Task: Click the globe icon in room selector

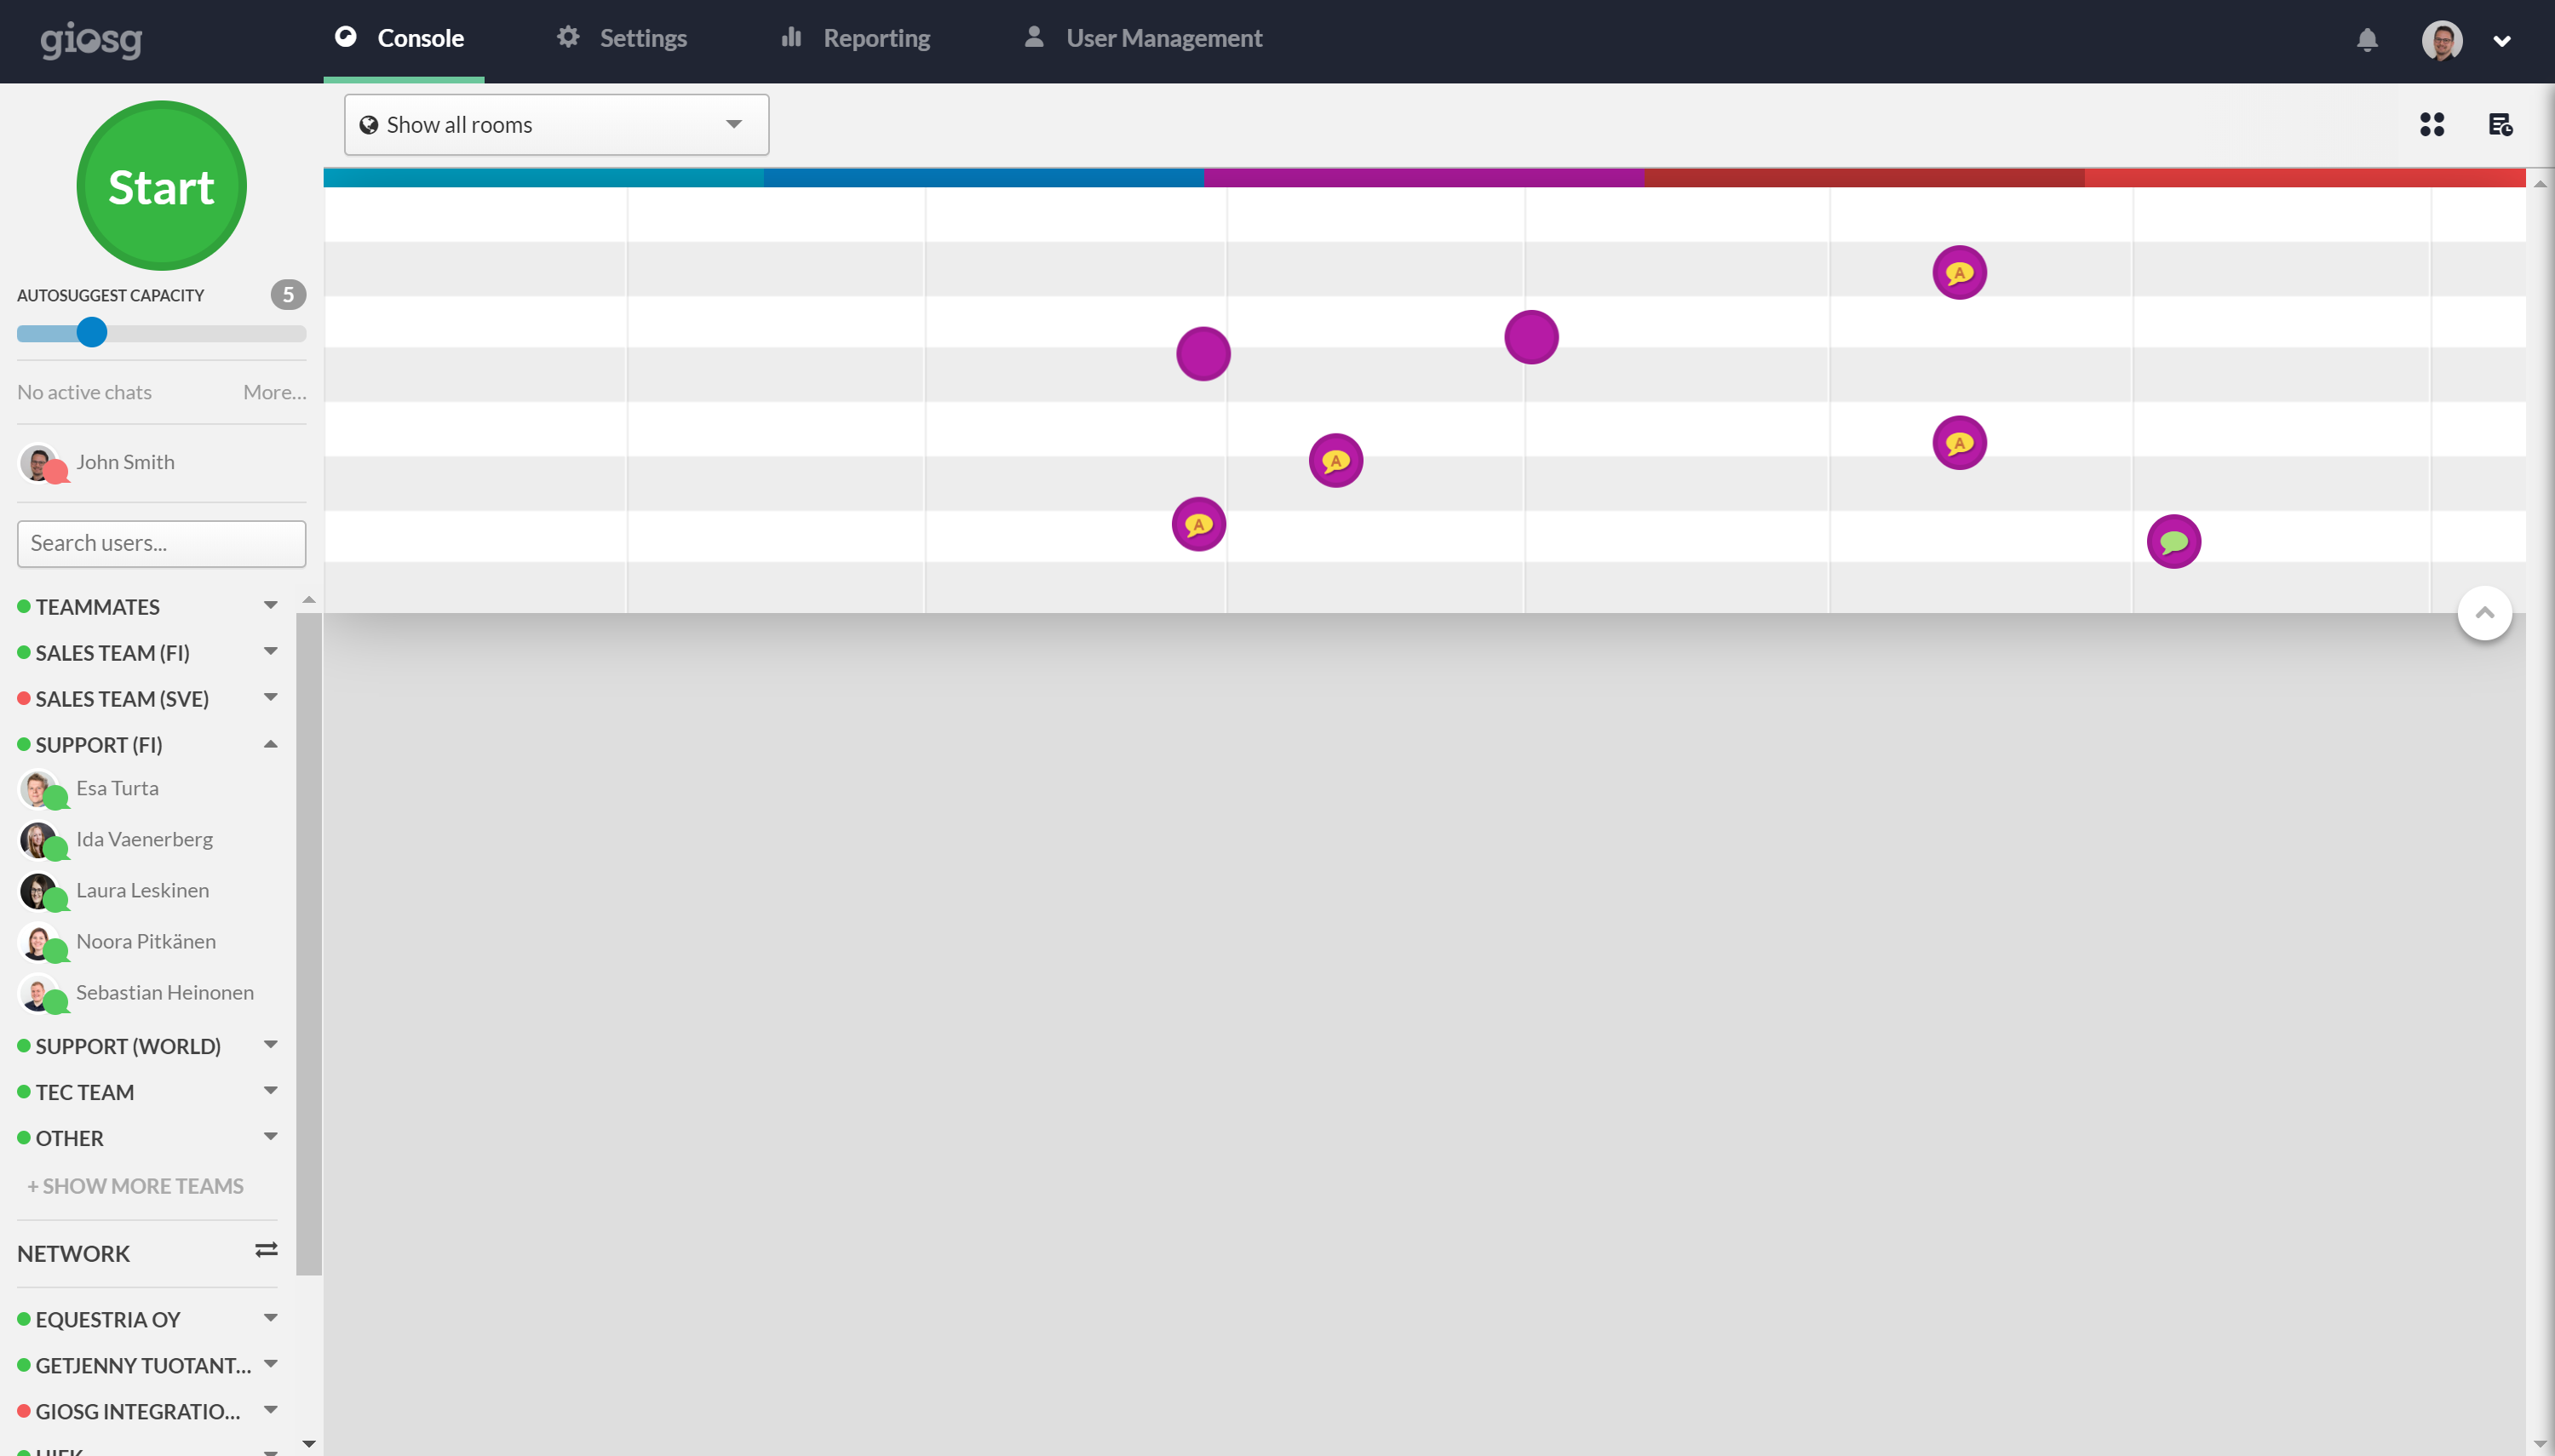Action: (x=368, y=125)
